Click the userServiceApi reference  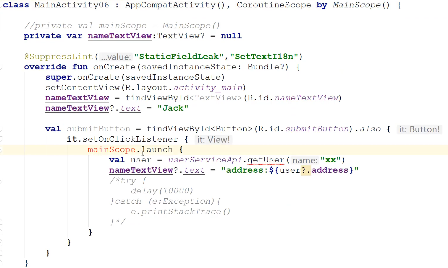(205, 160)
